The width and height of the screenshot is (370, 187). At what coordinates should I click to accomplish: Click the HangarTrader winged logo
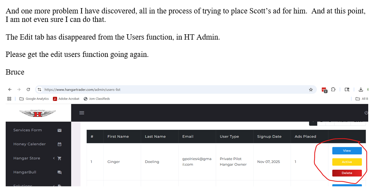(38, 113)
